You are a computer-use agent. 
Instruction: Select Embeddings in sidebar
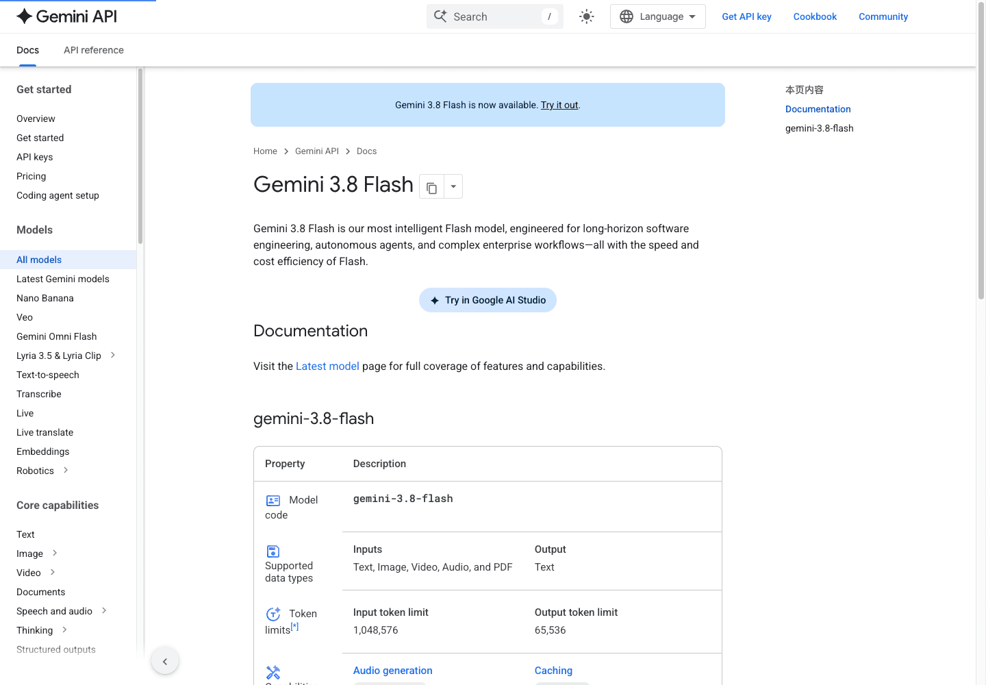pyautogui.click(x=43, y=451)
